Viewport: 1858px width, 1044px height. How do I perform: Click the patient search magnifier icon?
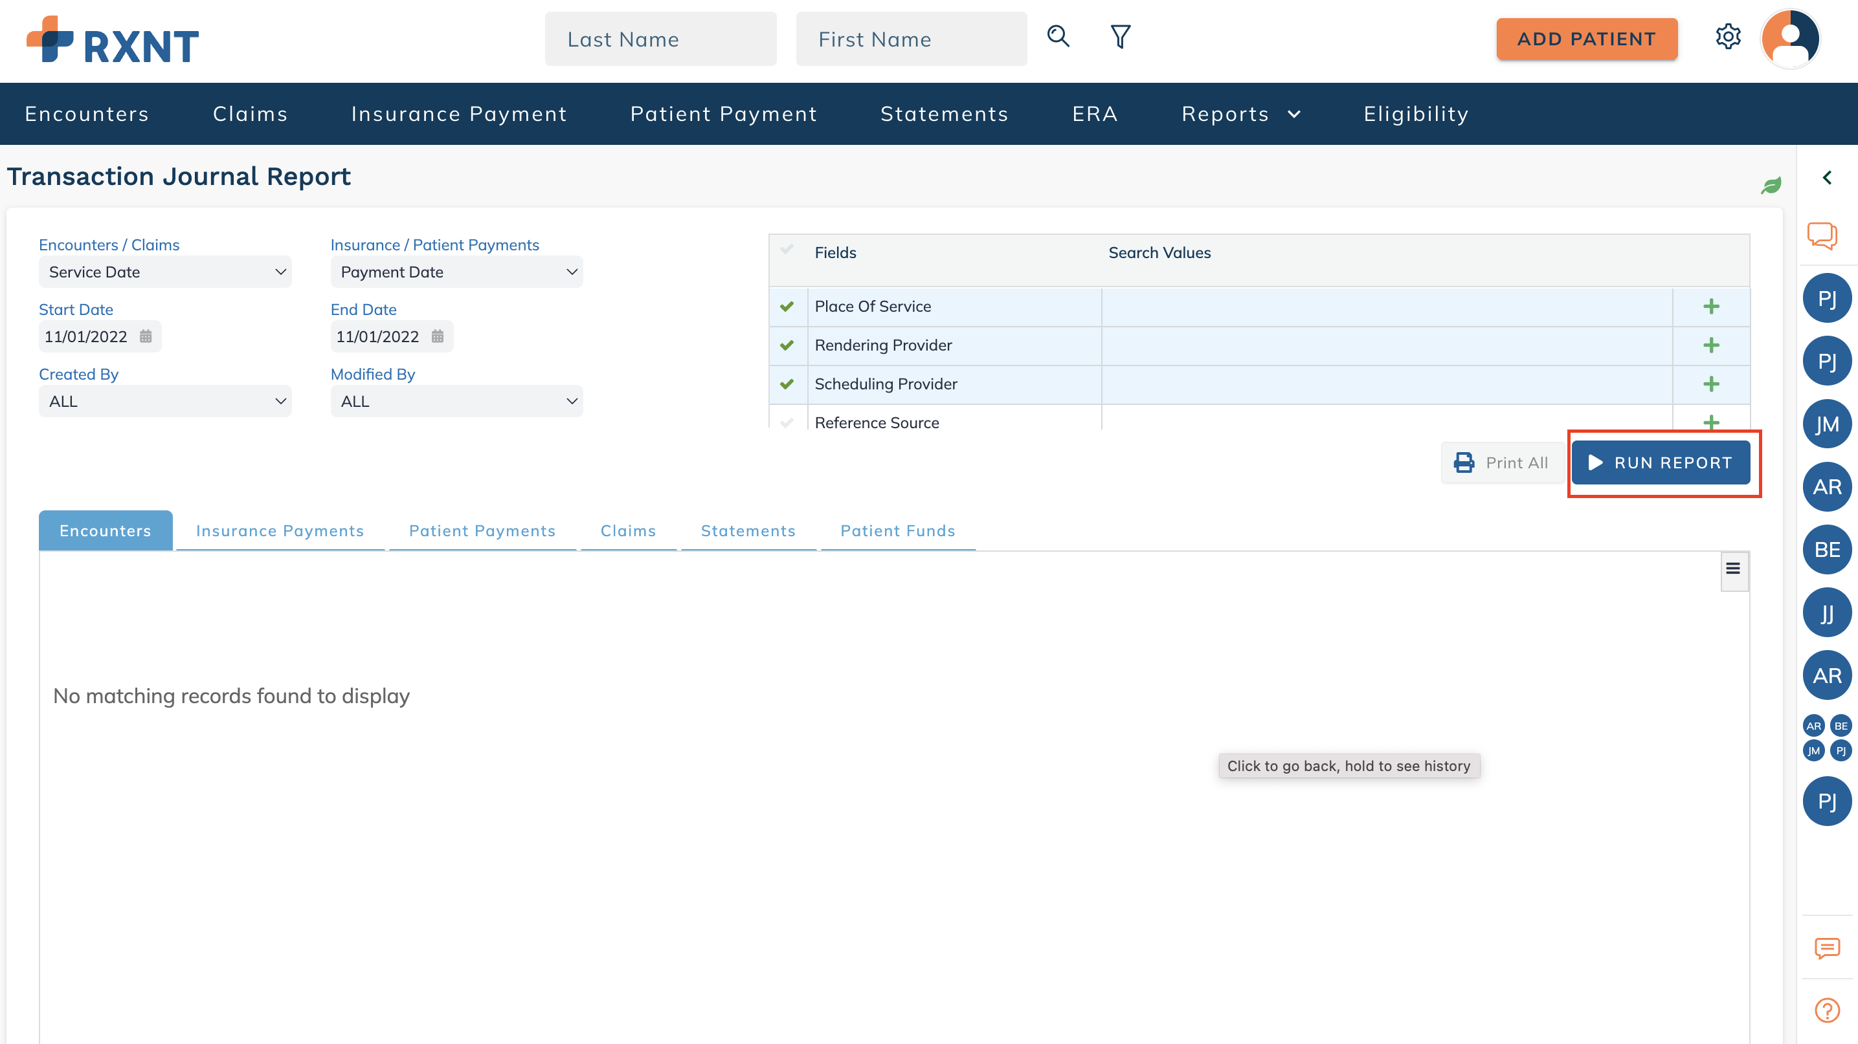(1058, 36)
